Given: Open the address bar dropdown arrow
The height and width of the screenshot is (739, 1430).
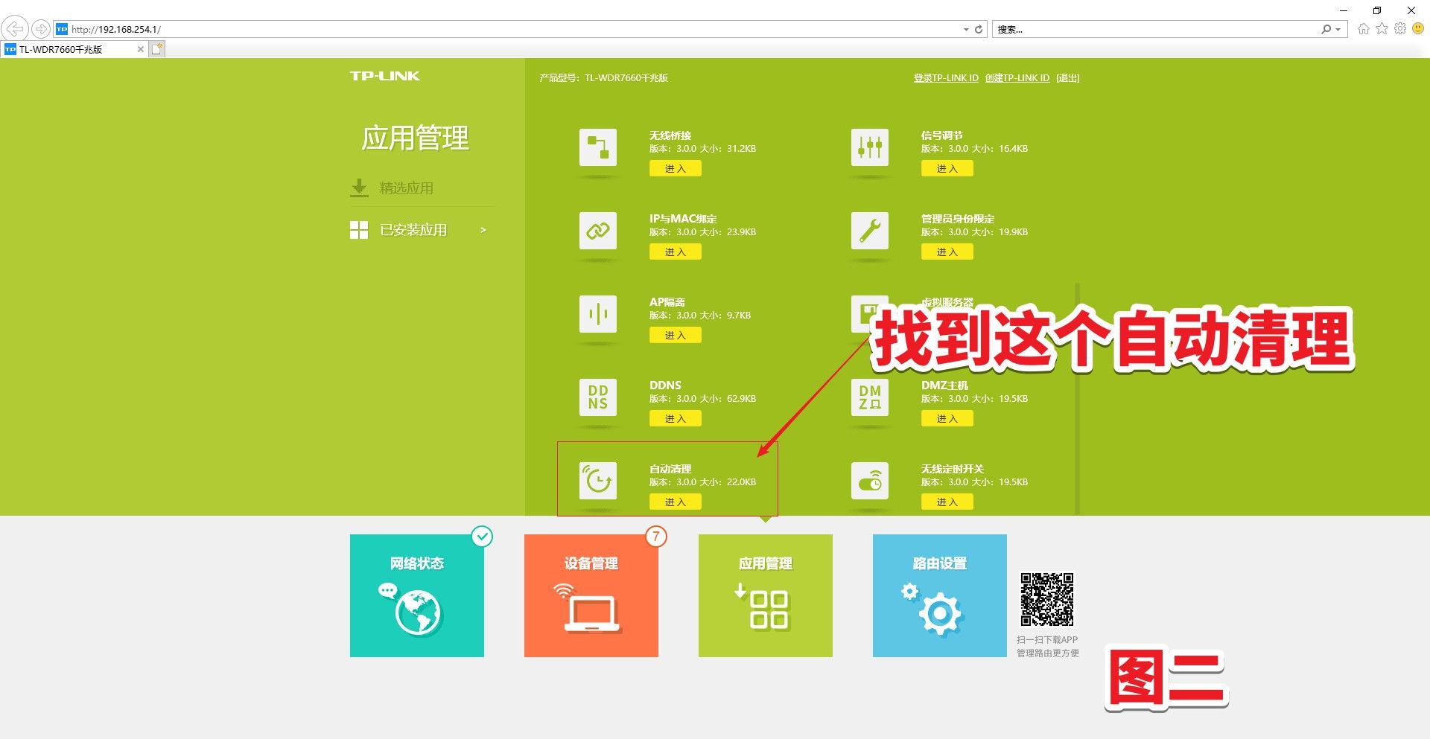Looking at the screenshot, I should coord(966,30).
